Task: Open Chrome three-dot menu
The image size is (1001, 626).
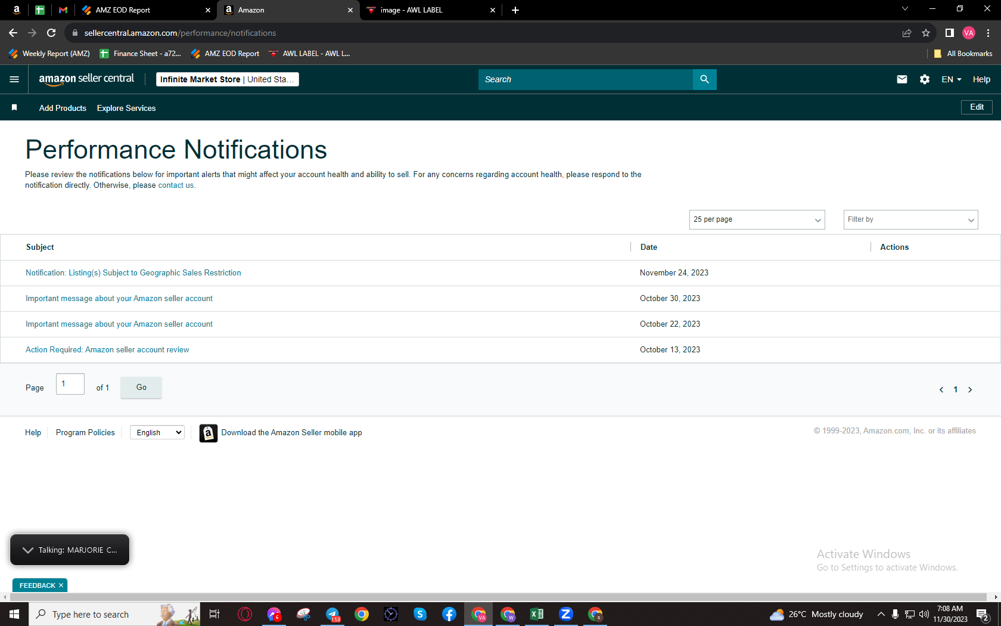Action: point(988,33)
